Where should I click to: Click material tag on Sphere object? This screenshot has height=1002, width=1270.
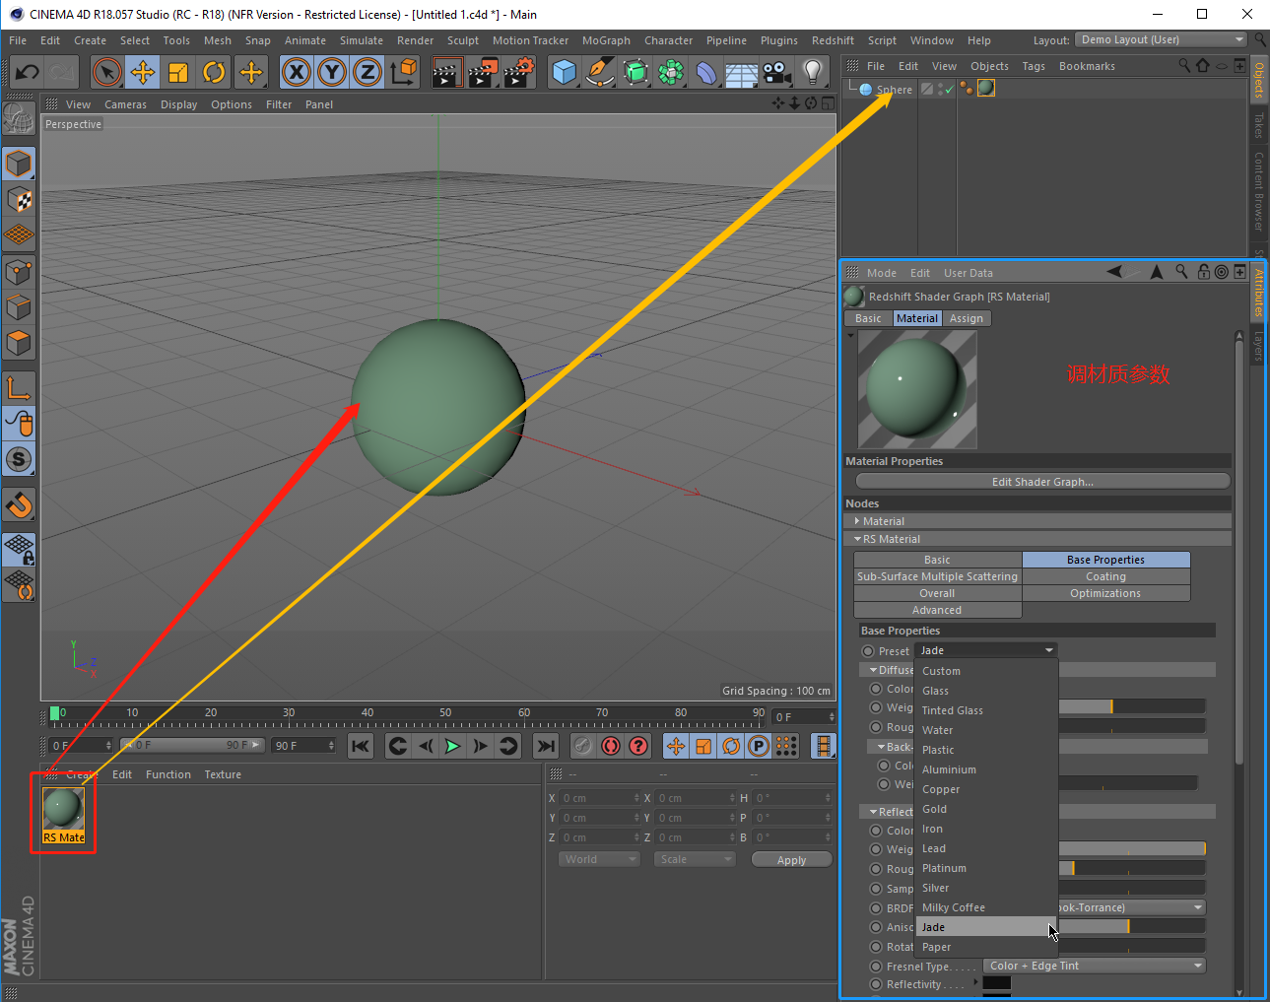(985, 89)
